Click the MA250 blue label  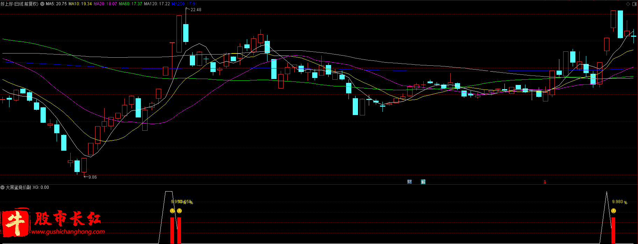184,4
